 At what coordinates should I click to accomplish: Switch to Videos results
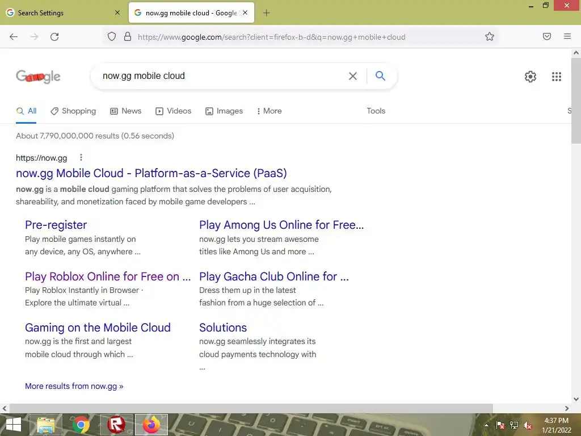174,111
